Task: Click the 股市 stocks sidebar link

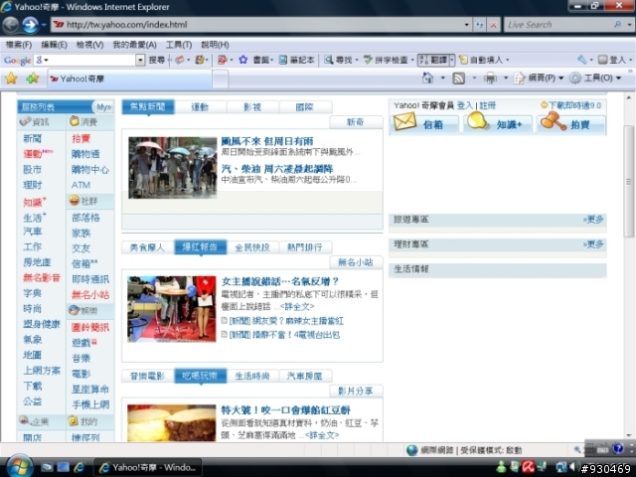Action: click(x=32, y=169)
